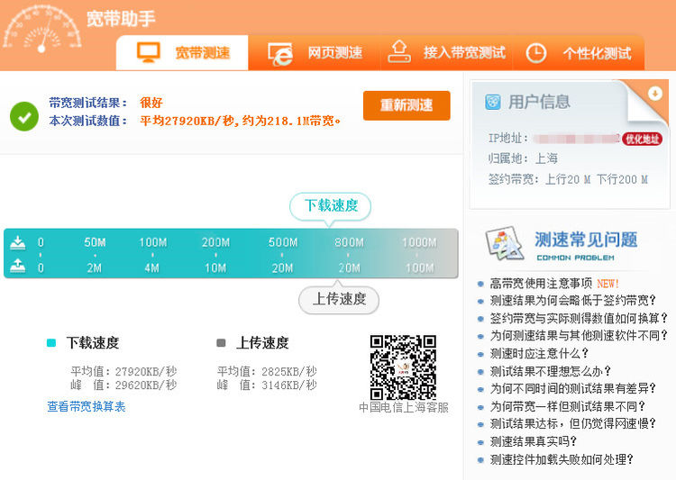676x480 pixels.
Task: Click the red 优化地址 button
Action: pyautogui.click(x=643, y=139)
